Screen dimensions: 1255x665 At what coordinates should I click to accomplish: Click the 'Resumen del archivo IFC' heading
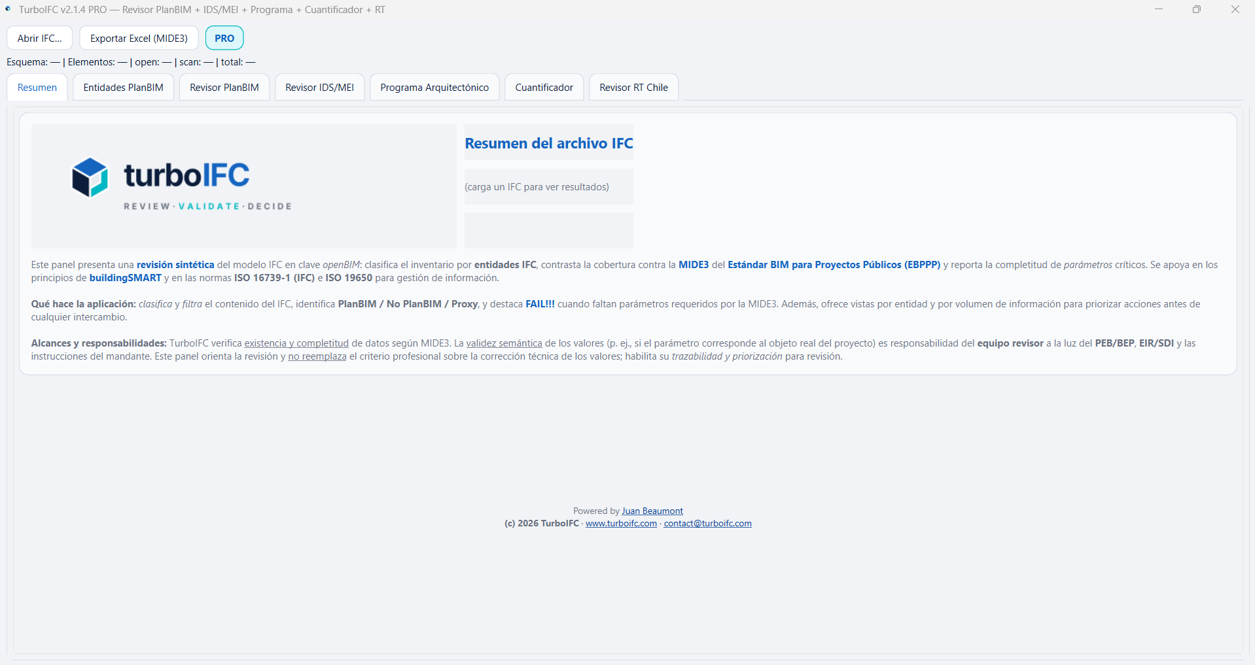click(x=549, y=143)
